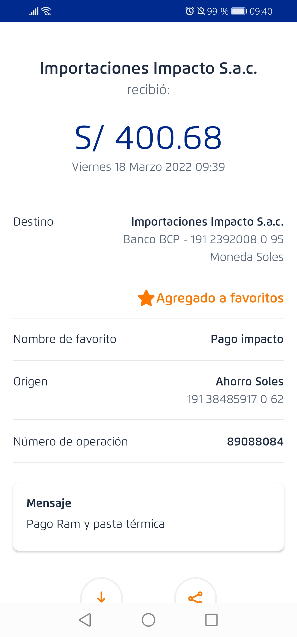This screenshot has width=297, height=637.
Task: Tap the S/ 400.68 amount
Action: click(x=148, y=137)
